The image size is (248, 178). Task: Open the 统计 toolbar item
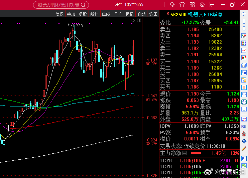(x=95, y=14)
